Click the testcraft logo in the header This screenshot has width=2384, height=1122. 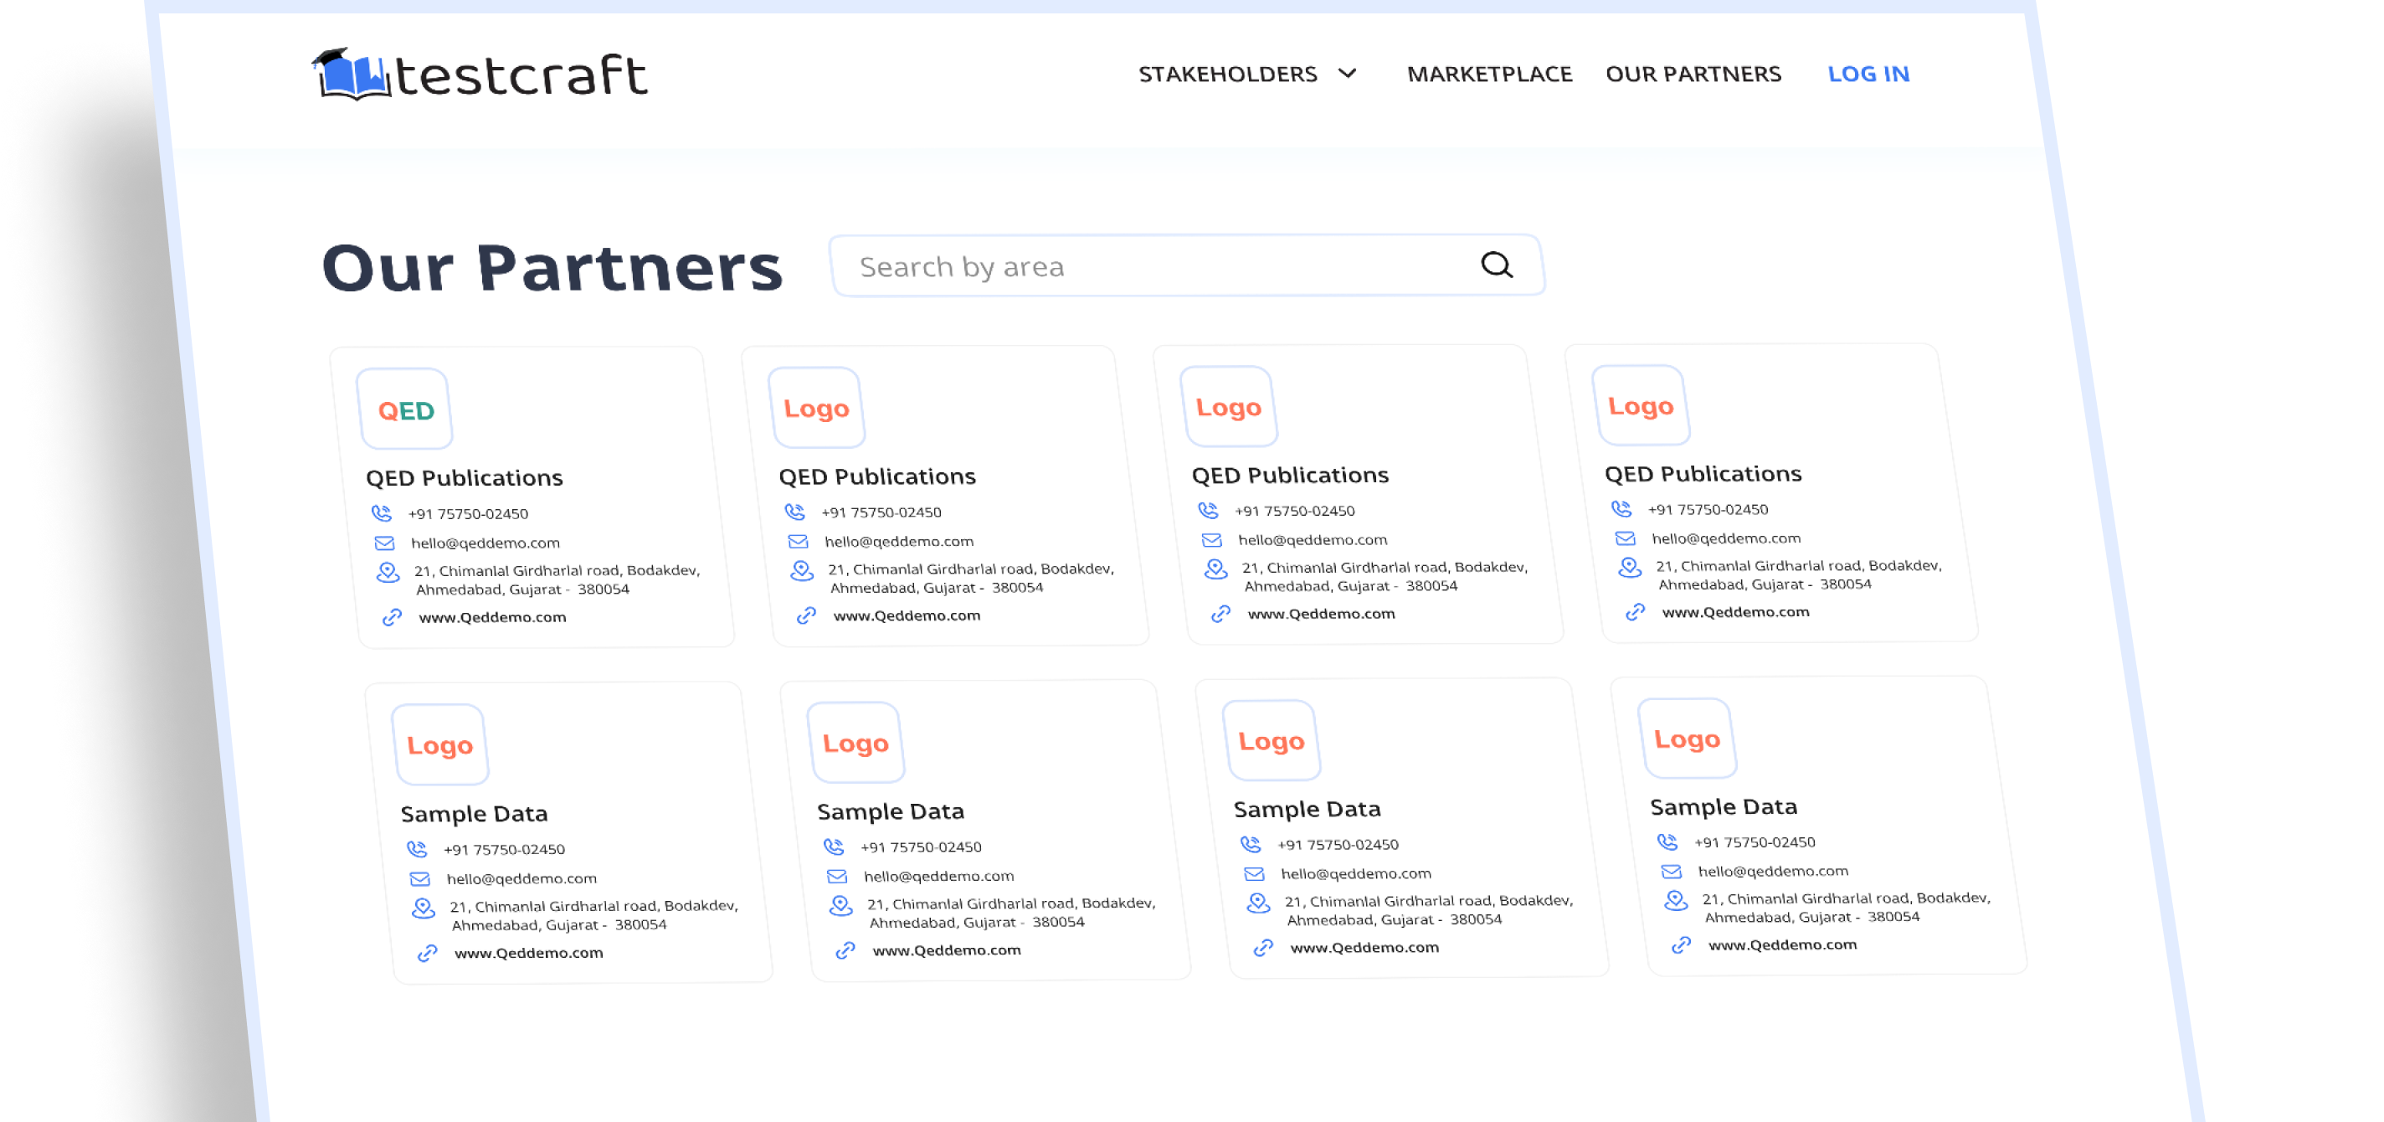click(x=480, y=74)
